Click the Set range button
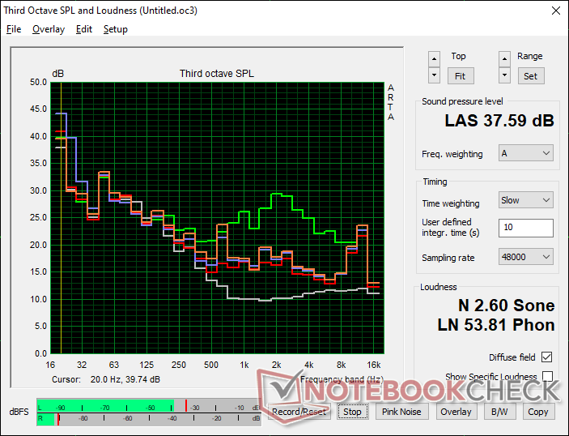The width and height of the screenshot is (569, 436). pyautogui.click(x=530, y=76)
